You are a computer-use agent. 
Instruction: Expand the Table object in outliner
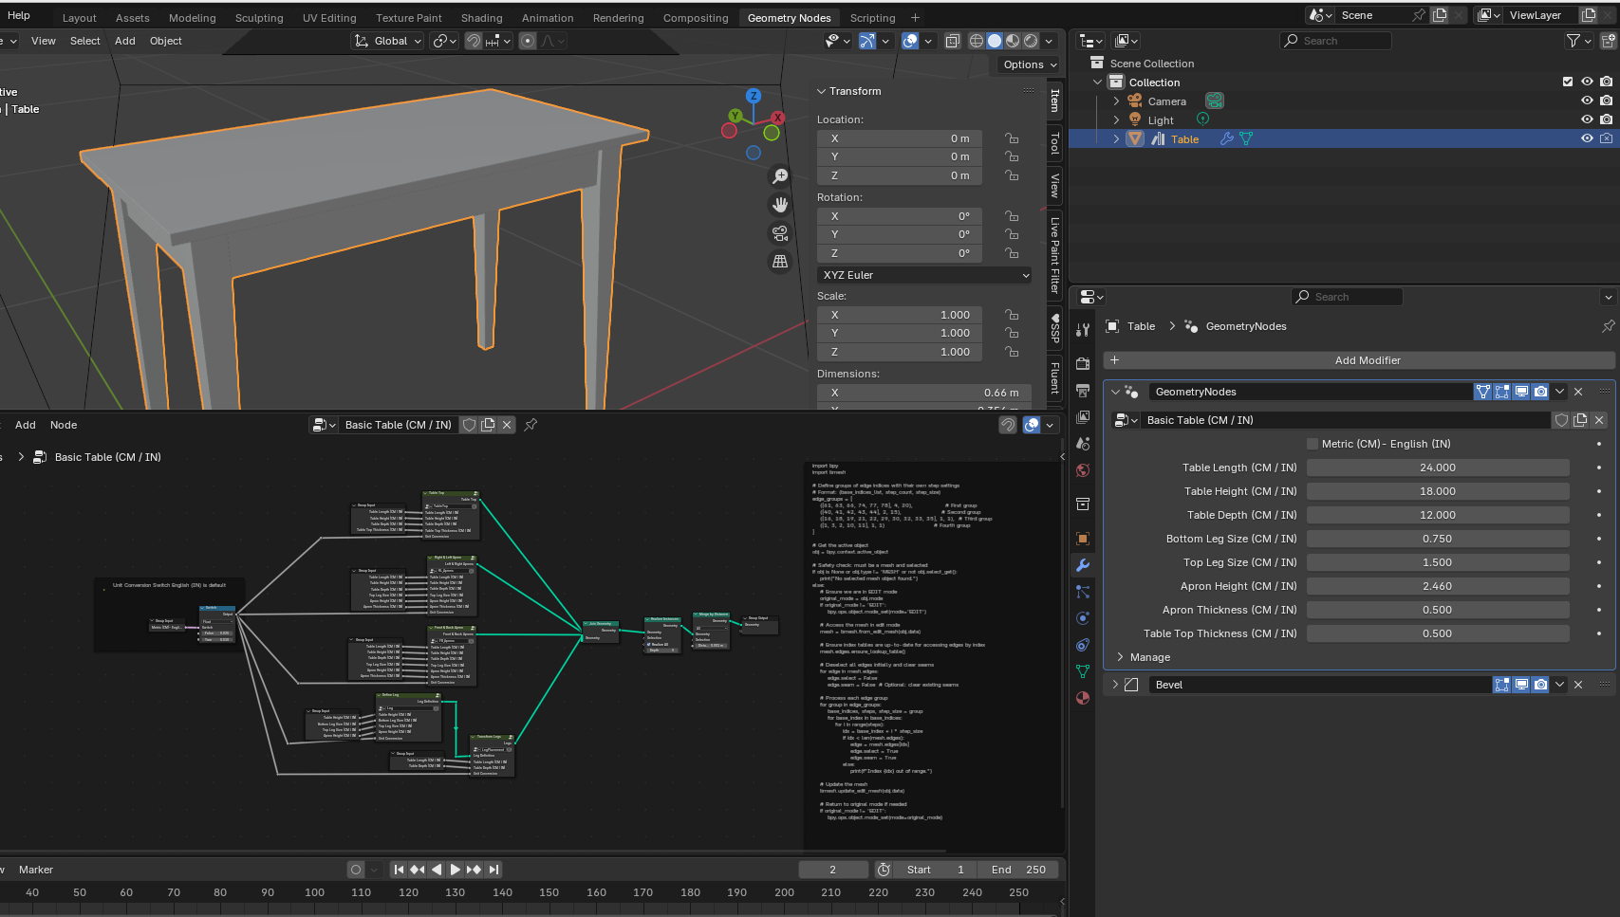pos(1116,138)
